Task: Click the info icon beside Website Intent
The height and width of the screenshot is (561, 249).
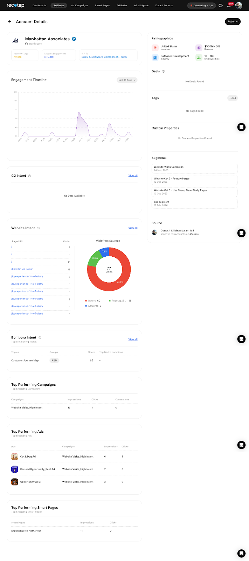Action: point(38,228)
